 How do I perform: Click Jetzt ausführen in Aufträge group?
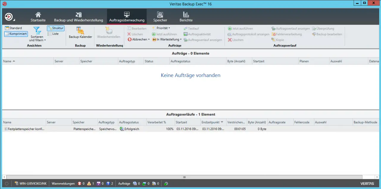164,34
